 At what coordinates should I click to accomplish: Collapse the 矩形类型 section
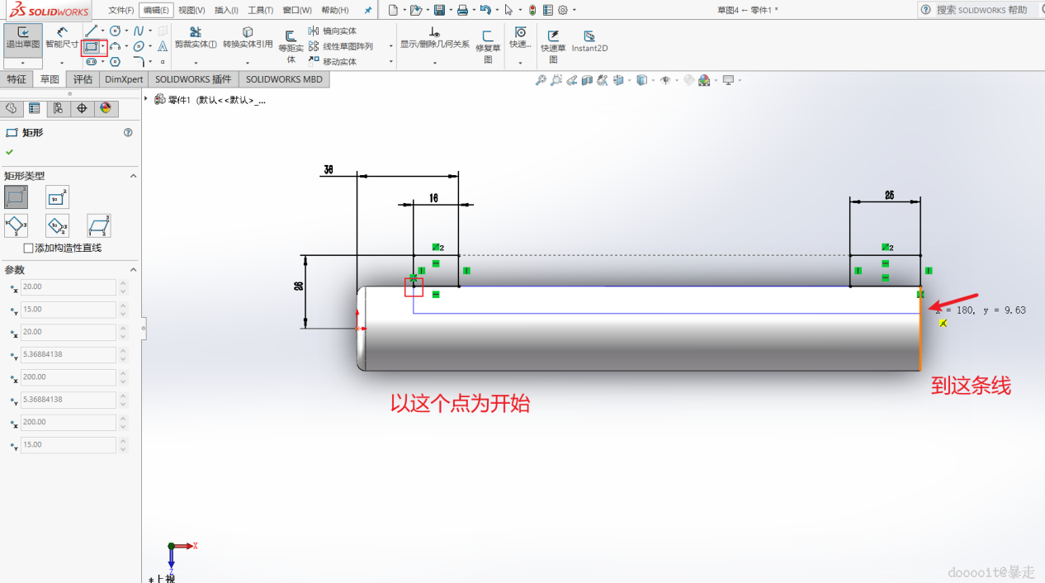click(133, 176)
